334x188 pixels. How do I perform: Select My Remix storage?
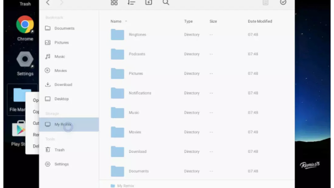(x=69, y=125)
